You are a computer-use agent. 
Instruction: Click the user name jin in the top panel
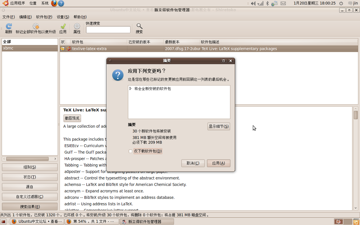click(355, 3)
